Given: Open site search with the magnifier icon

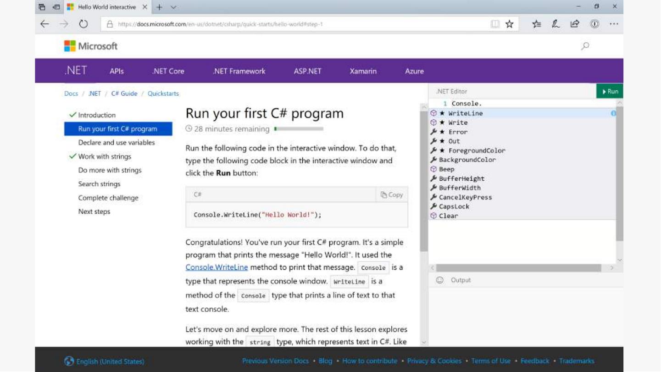Looking at the screenshot, I should (x=585, y=46).
